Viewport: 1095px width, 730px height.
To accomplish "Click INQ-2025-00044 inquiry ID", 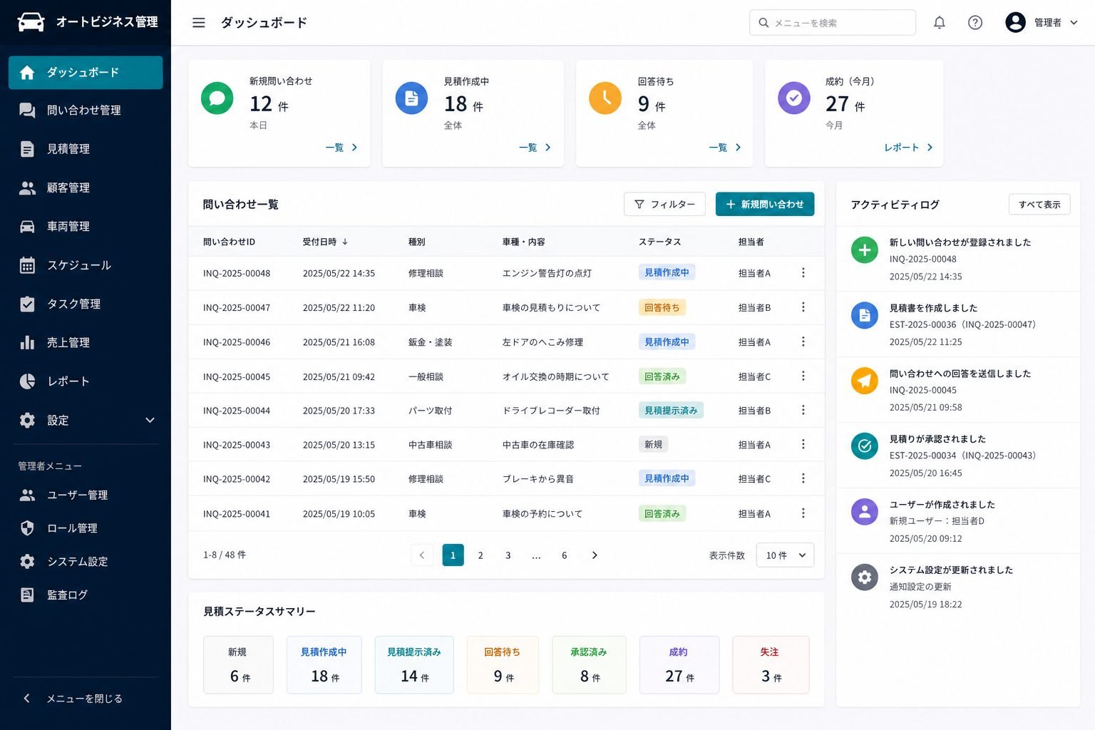I will tap(237, 411).
